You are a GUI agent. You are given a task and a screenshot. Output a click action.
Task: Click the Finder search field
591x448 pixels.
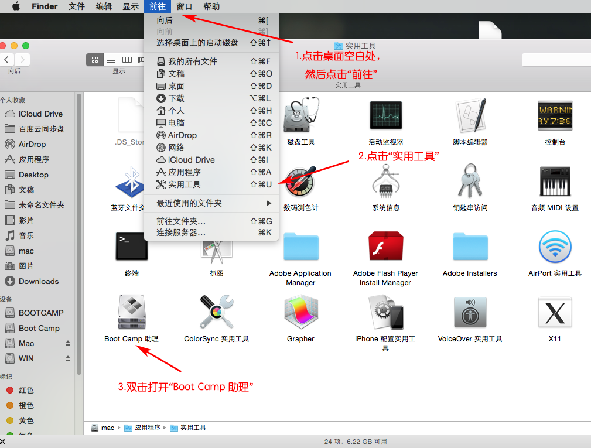tap(556, 60)
